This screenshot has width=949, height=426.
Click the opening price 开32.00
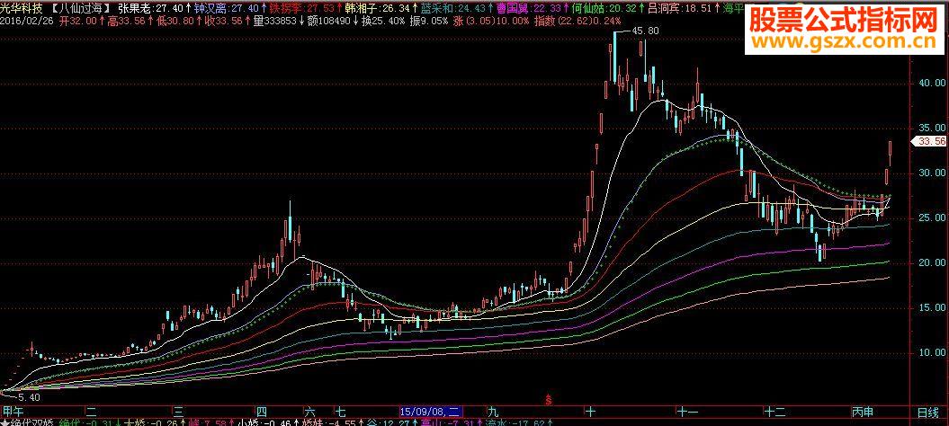77,22
